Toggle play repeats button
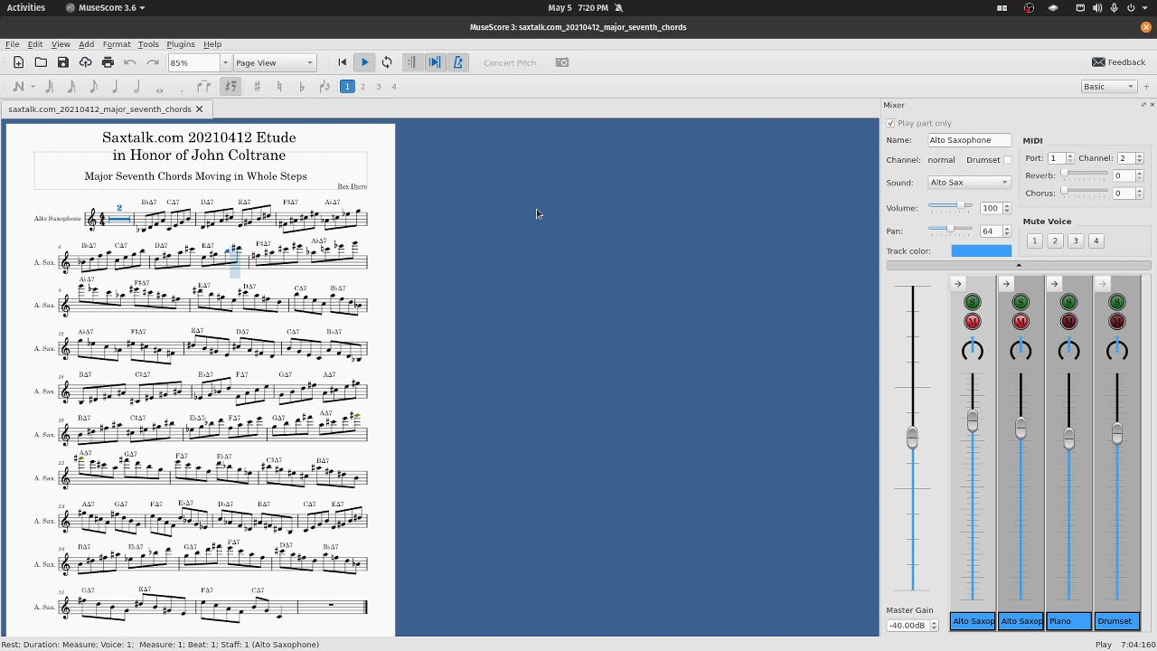The image size is (1157, 651). (411, 62)
